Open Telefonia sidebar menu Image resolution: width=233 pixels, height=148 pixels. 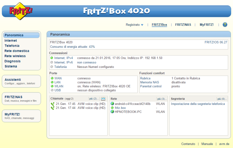pos(12,46)
